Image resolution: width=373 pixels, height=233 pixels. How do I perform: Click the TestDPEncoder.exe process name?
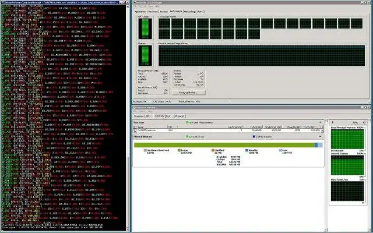click(147, 130)
